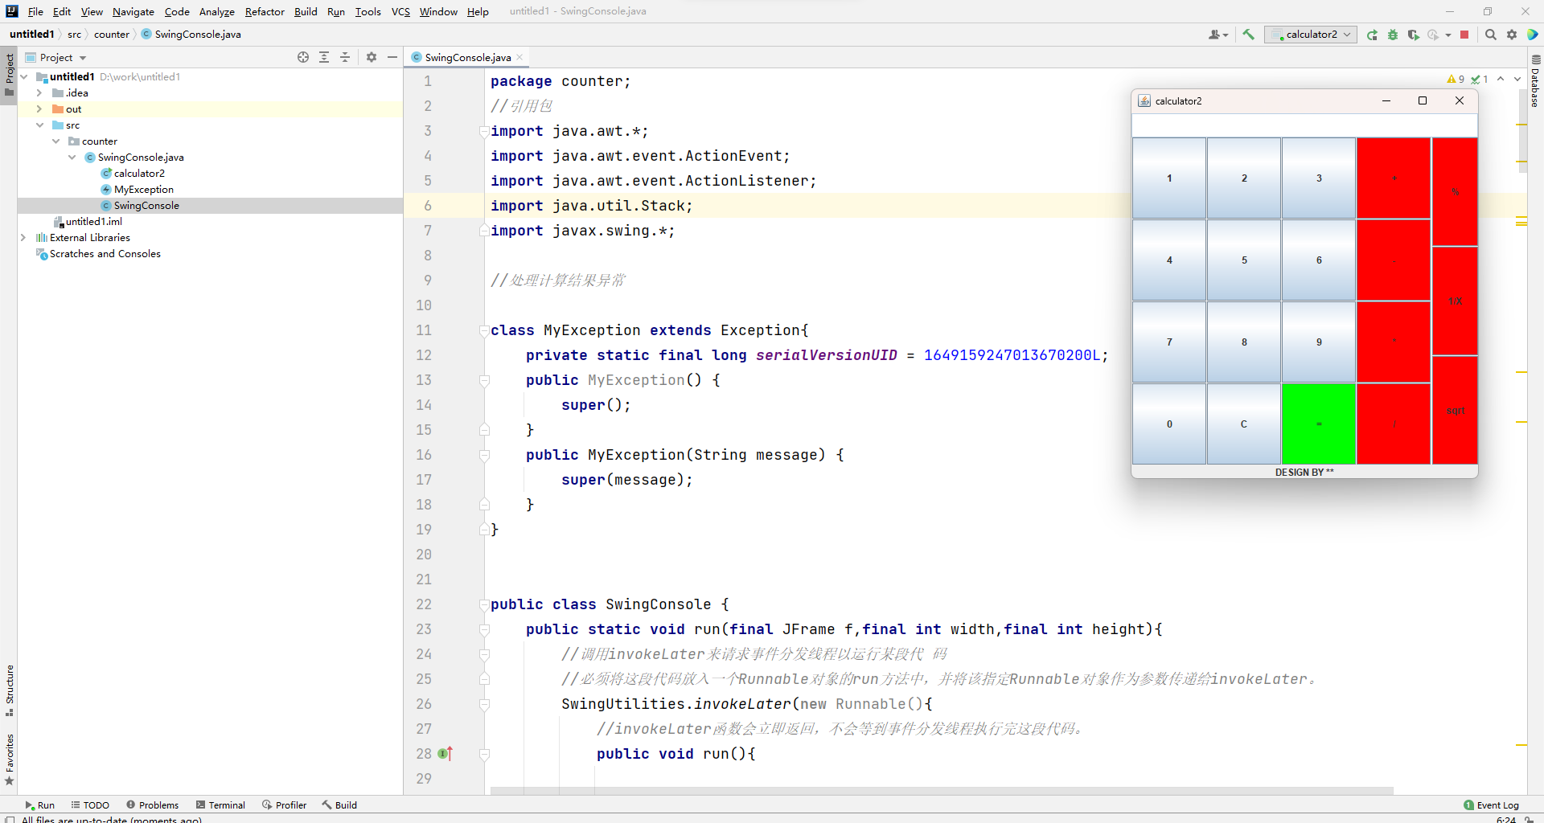Start debugging with the green bug icon
This screenshot has width=1544, height=823.
coord(1393,35)
